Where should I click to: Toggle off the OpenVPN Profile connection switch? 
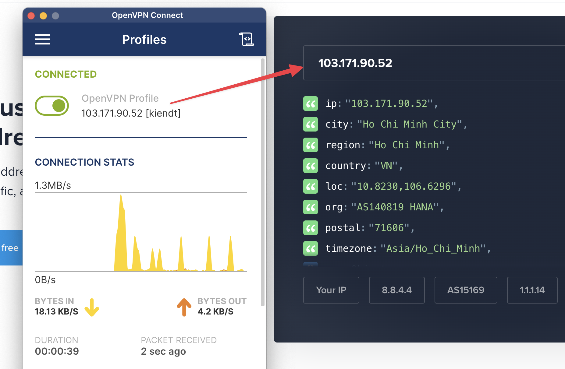click(52, 106)
